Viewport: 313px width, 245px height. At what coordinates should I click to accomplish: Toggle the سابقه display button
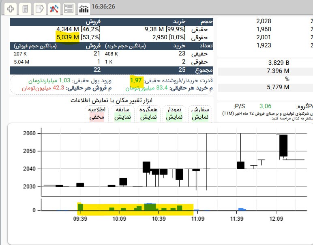coord(122,113)
